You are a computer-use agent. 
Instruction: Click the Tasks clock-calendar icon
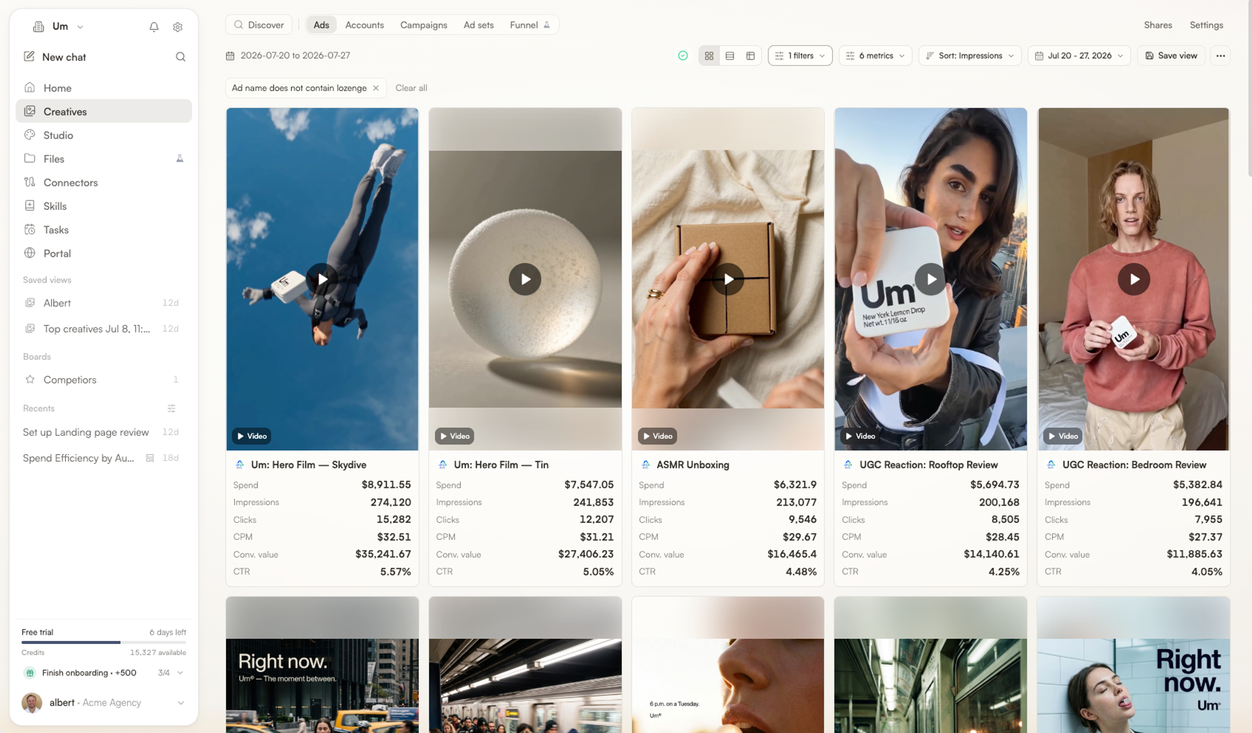tap(30, 229)
